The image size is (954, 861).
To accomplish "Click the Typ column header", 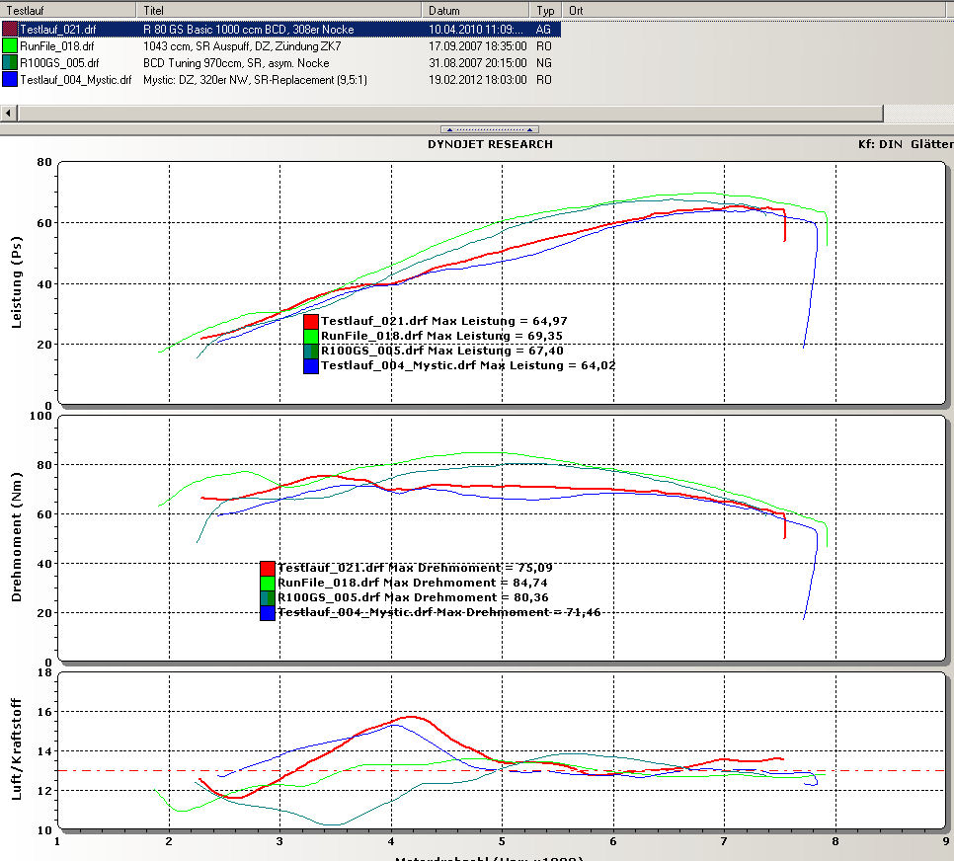I will tap(546, 10).
